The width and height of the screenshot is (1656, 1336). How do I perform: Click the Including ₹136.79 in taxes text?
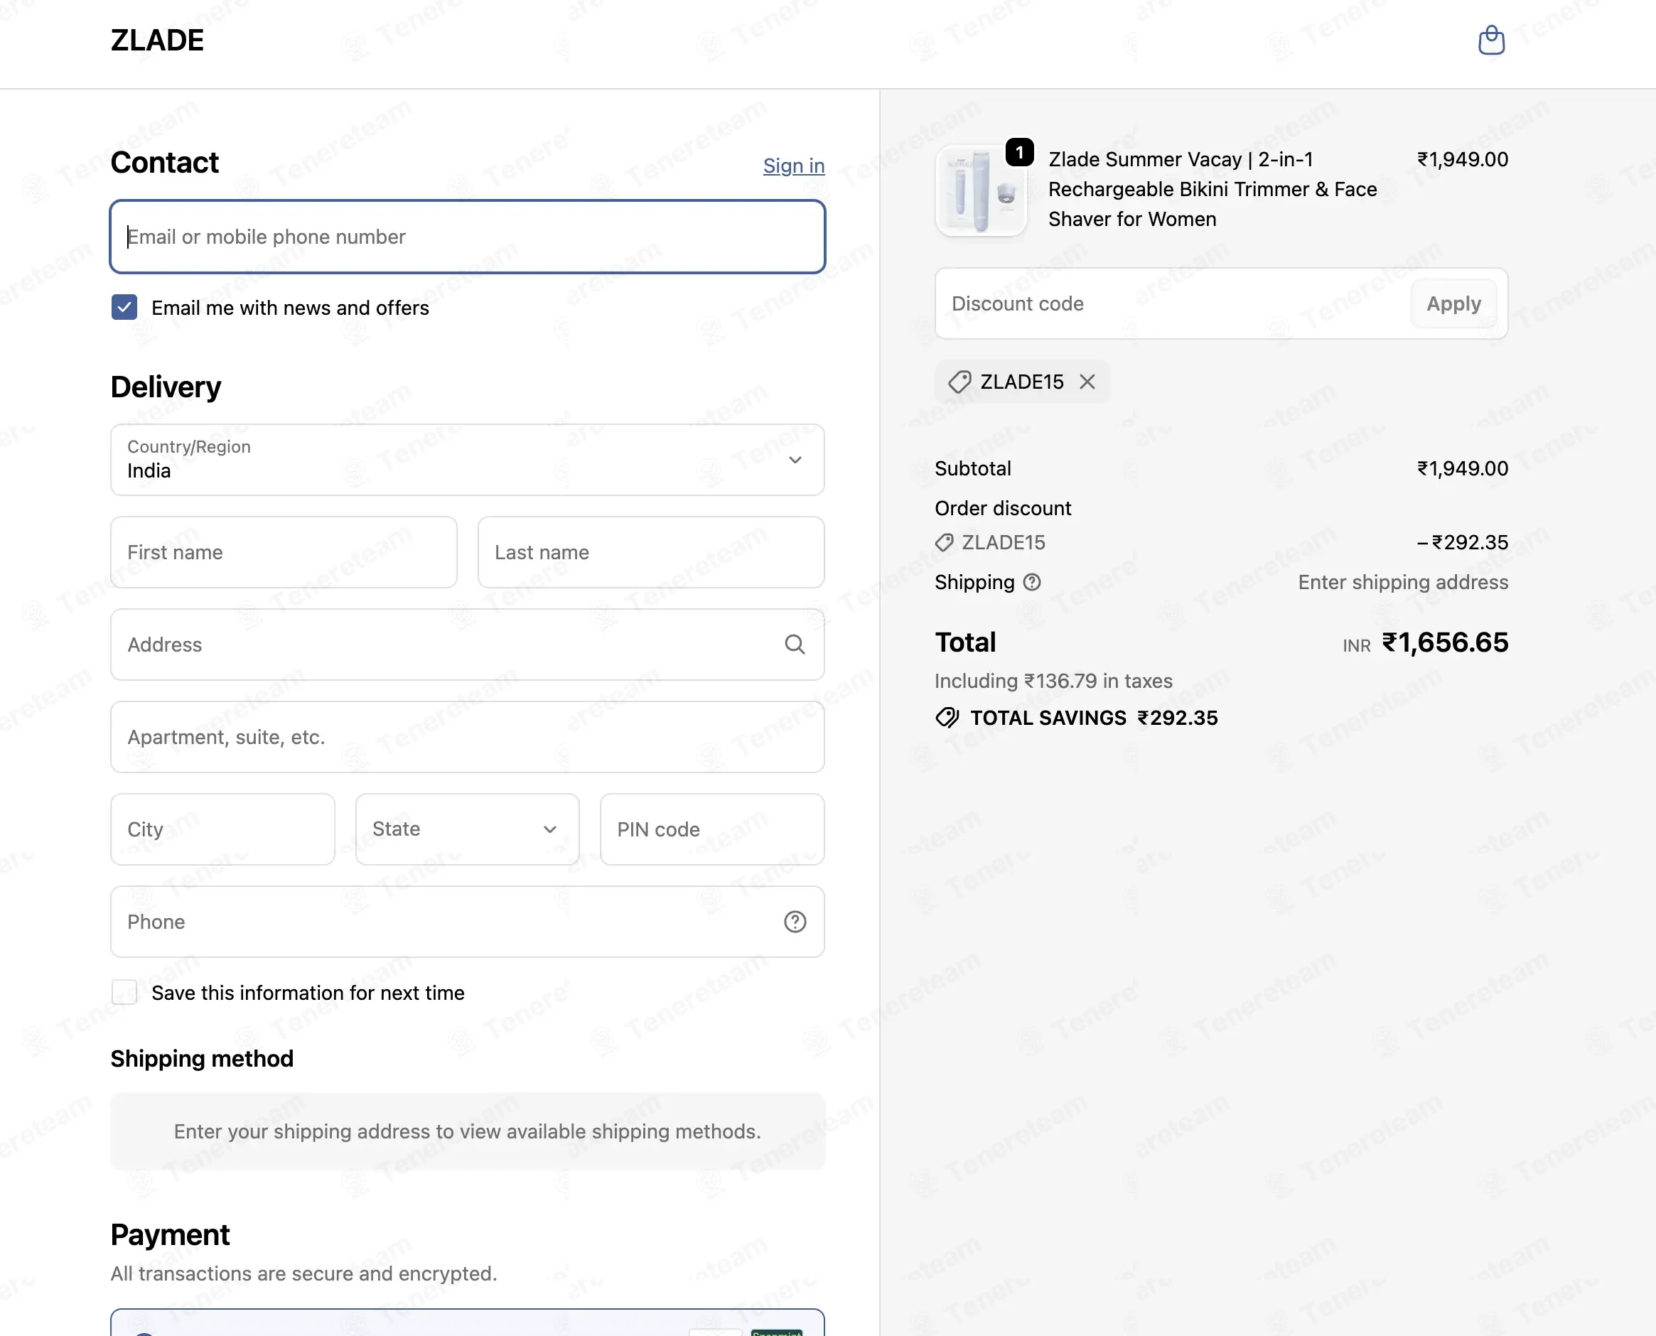(1053, 681)
